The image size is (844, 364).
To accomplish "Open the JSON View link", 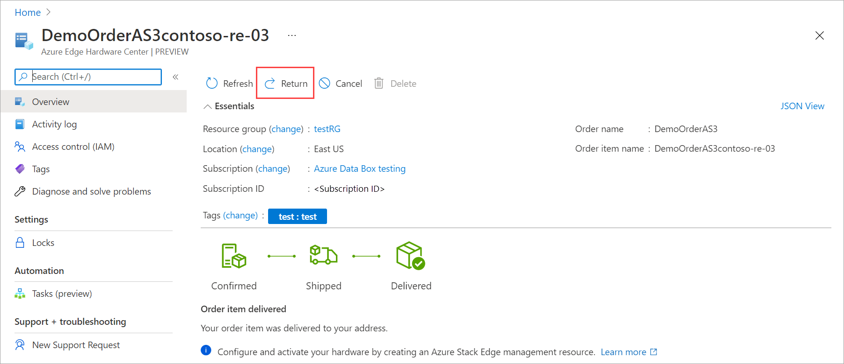I will (x=802, y=106).
